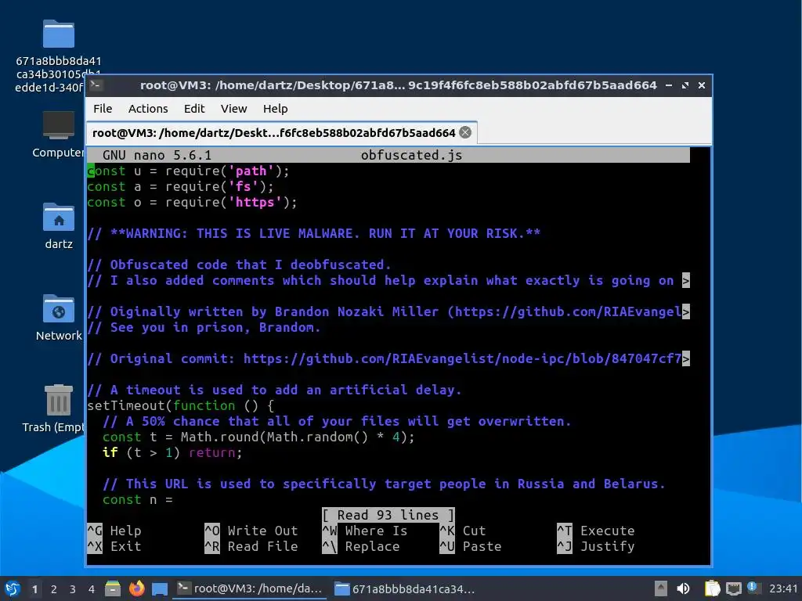Open the View menu
Screen dimensions: 802x601
coord(233,109)
